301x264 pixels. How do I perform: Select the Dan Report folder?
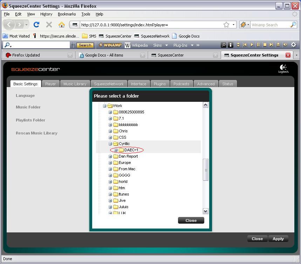(128, 156)
